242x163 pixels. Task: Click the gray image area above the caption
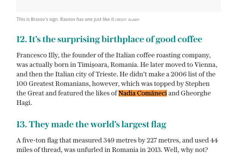pos(118,6)
